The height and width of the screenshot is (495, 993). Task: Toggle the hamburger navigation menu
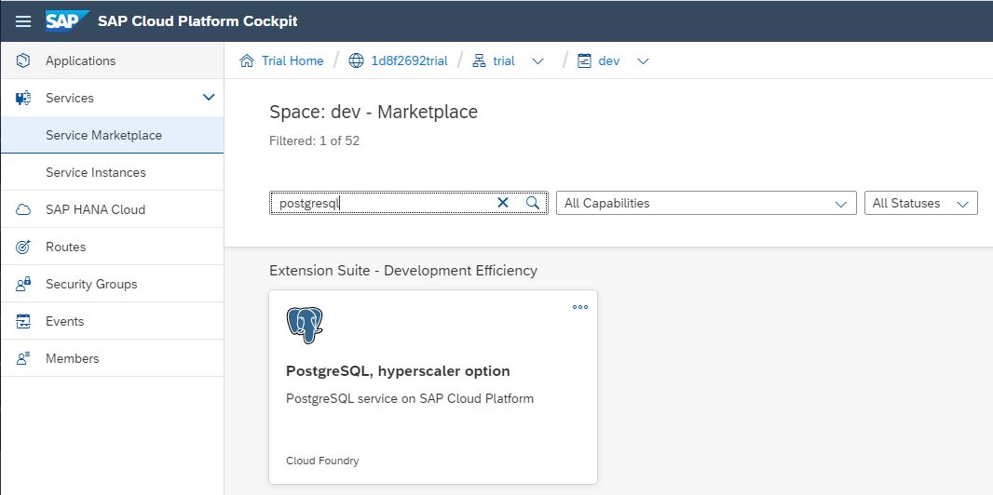(x=23, y=21)
